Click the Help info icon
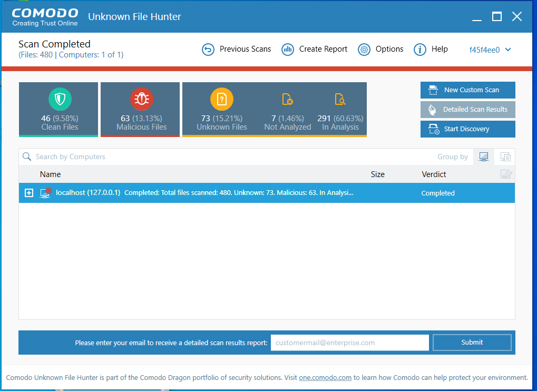This screenshot has height=391, width=537. pos(420,50)
